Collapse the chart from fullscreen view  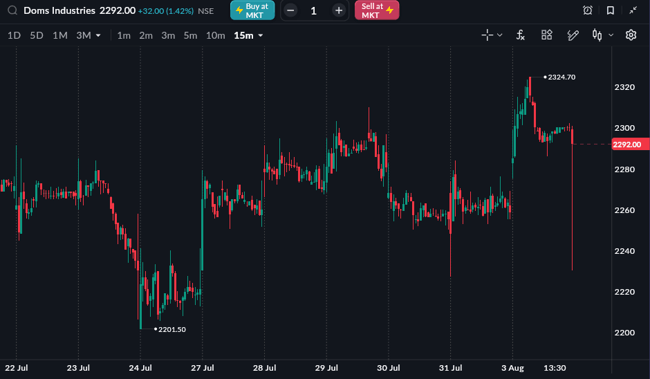coord(633,10)
